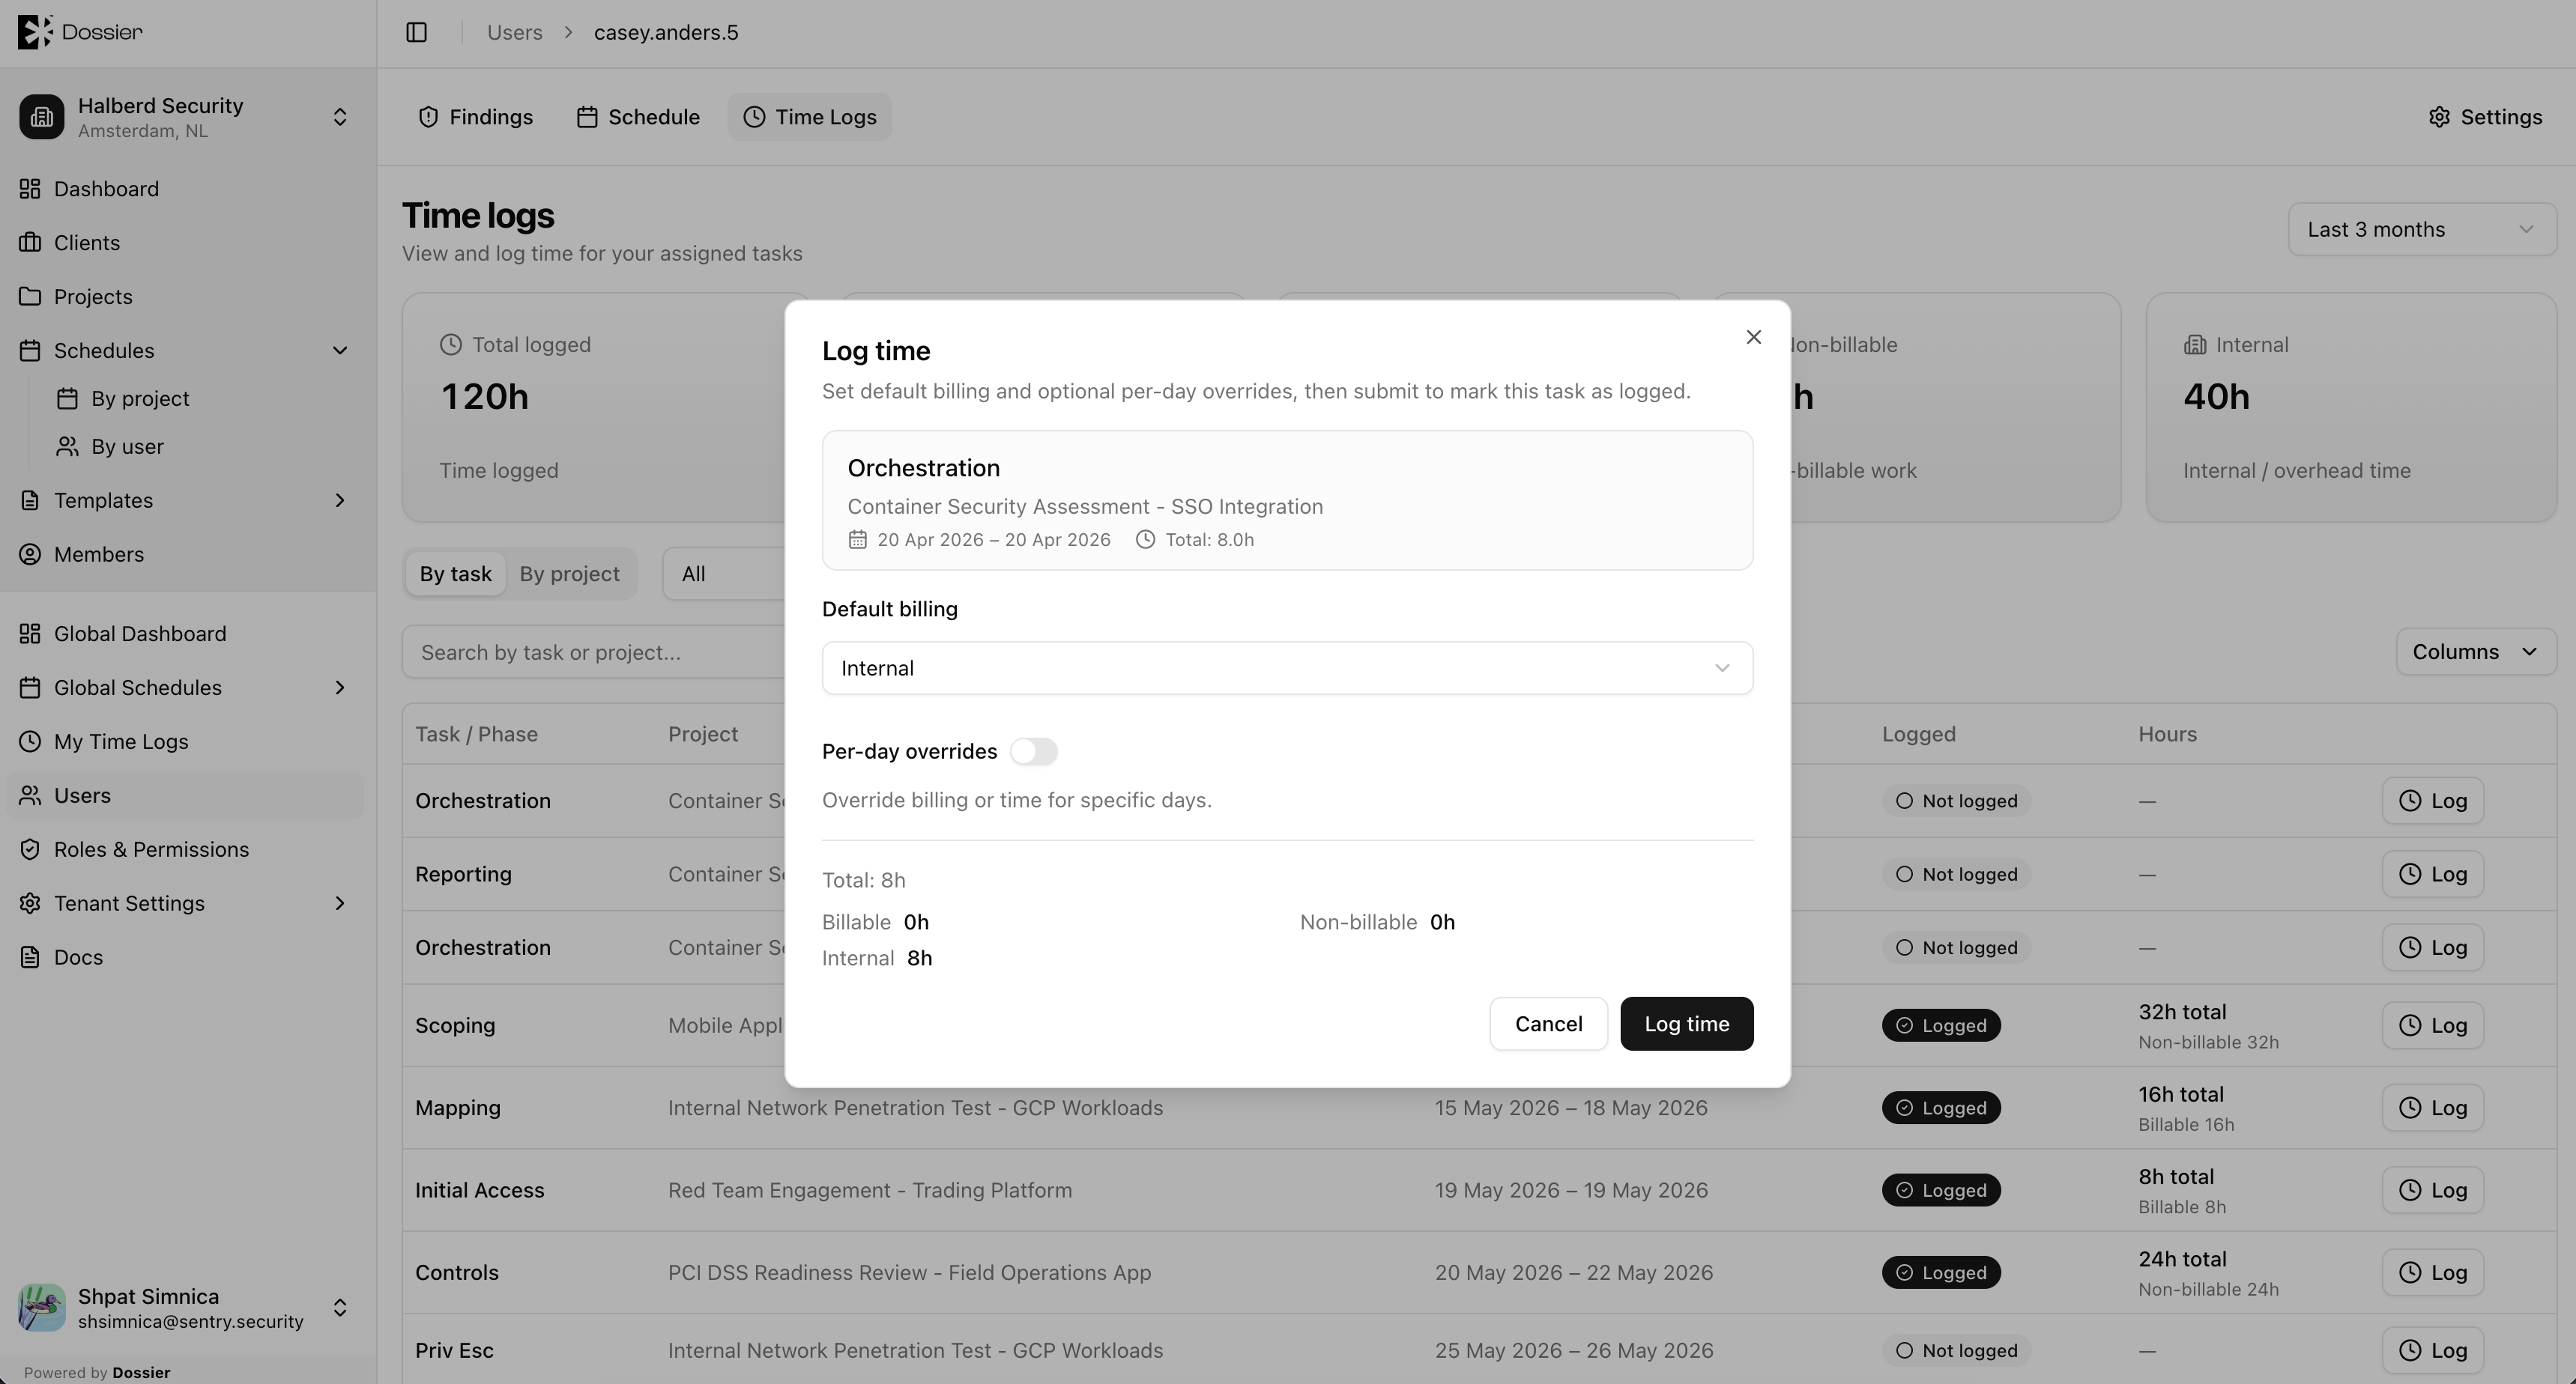Click the Docs document icon
Viewport: 2576px width, 1384px height.
coord(30,957)
